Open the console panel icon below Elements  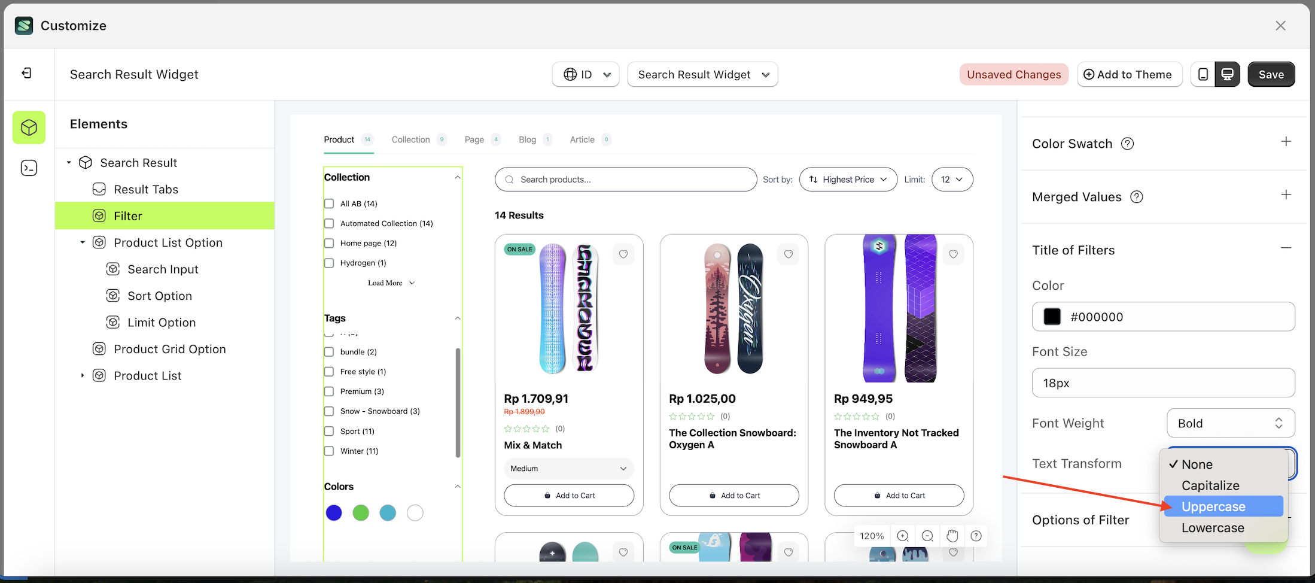click(x=28, y=168)
